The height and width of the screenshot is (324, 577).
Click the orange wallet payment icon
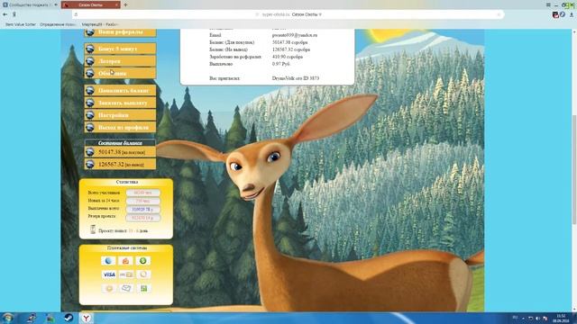(125, 261)
